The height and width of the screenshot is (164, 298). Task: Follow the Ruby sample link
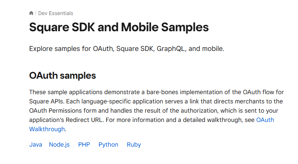point(134,145)
